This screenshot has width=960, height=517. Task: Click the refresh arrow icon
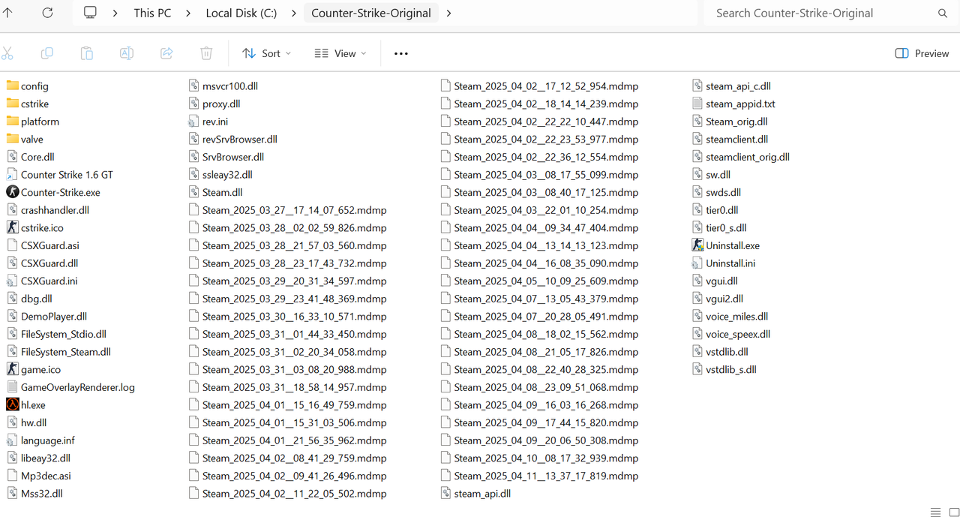(47, 13)
